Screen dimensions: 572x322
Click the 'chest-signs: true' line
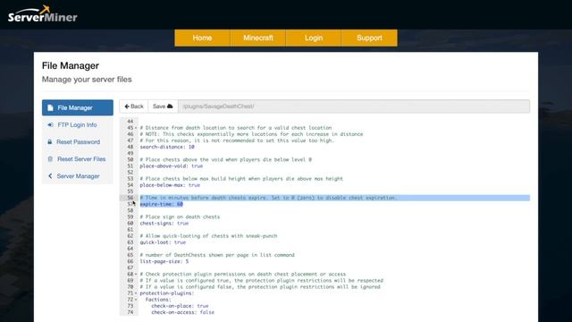(164, 224)
